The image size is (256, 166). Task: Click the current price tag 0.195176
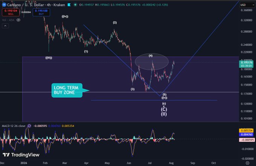tap(246, 64)
